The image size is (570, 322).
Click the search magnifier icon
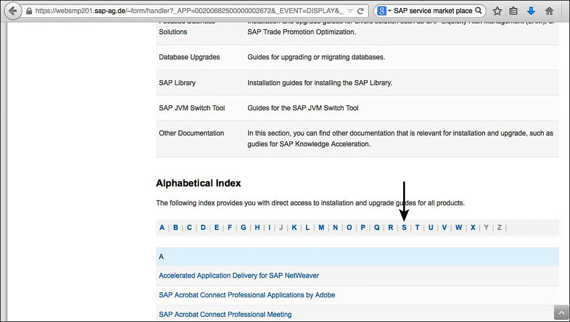[479, 10]
